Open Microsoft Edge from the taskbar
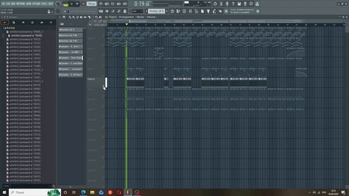The image size is (349, 196). (83, 192)
